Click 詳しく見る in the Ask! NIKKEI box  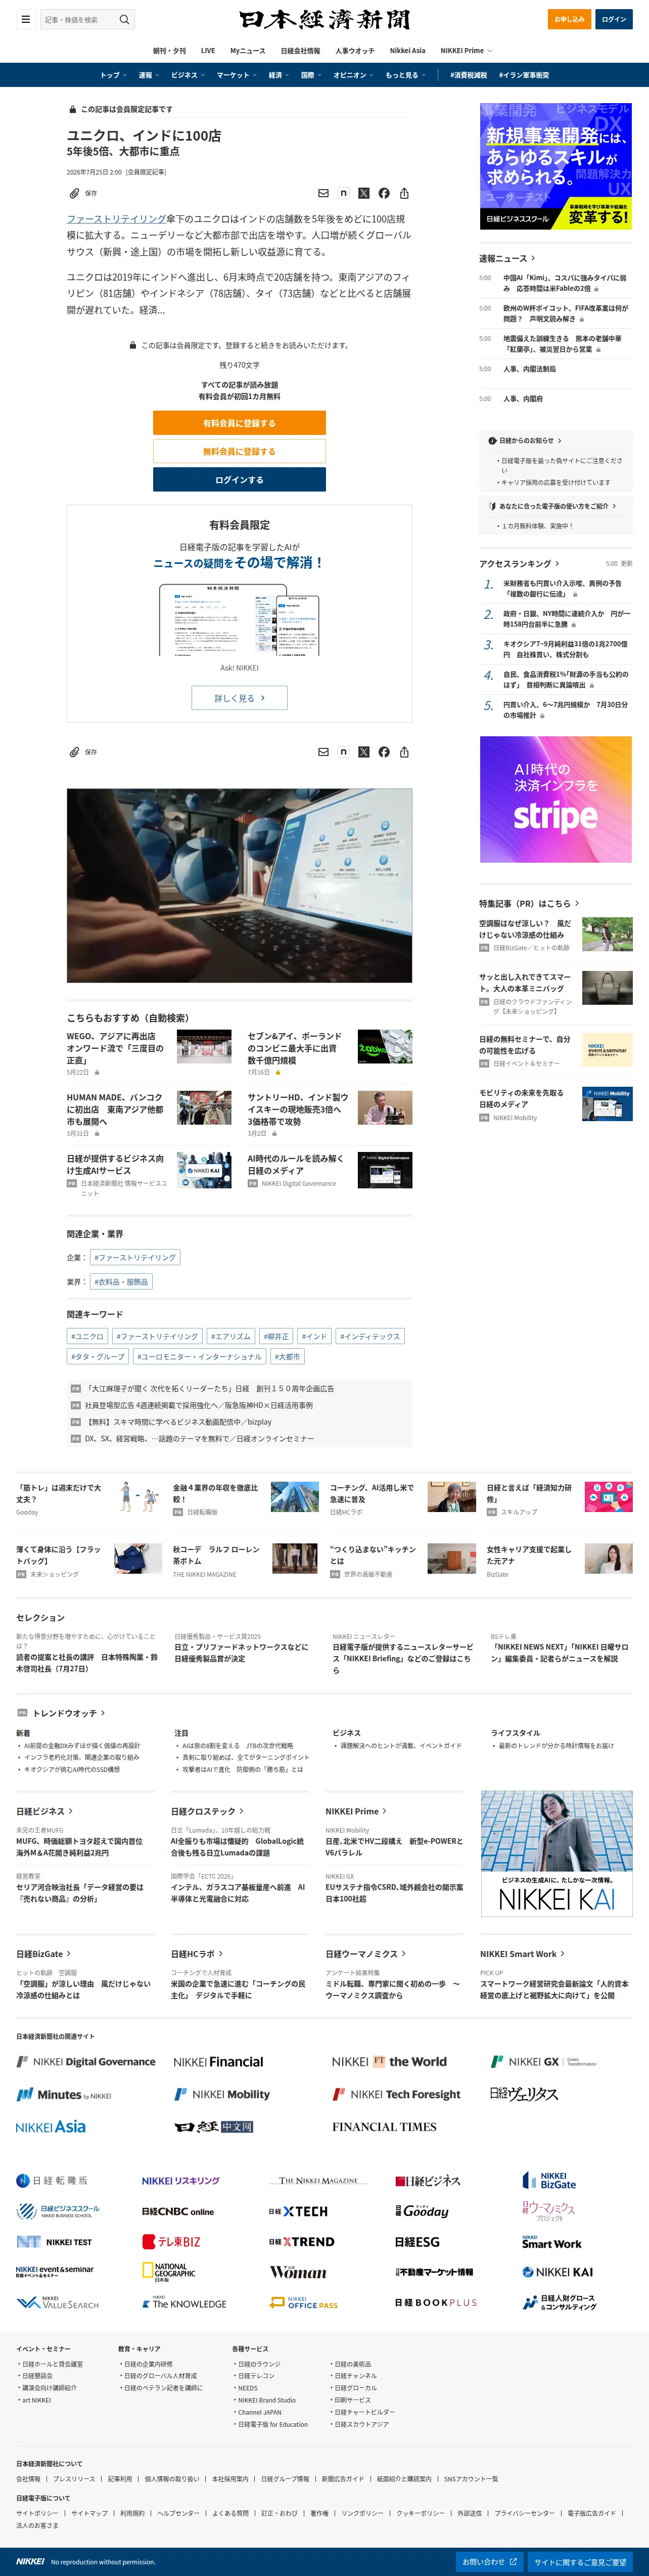click(239, 698)
